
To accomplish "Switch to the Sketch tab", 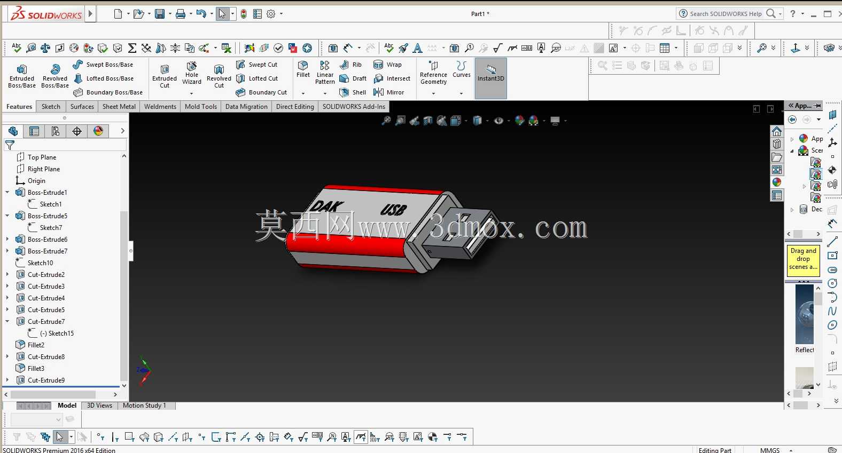I will click(51, 107).
